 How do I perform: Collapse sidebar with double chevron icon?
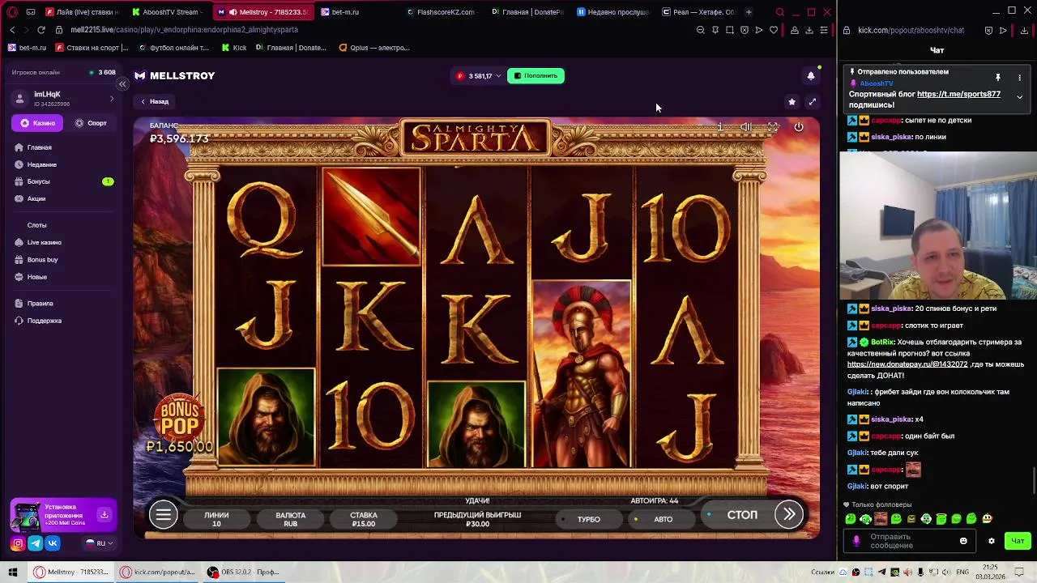pyautogui.click(x=122, y=84)
